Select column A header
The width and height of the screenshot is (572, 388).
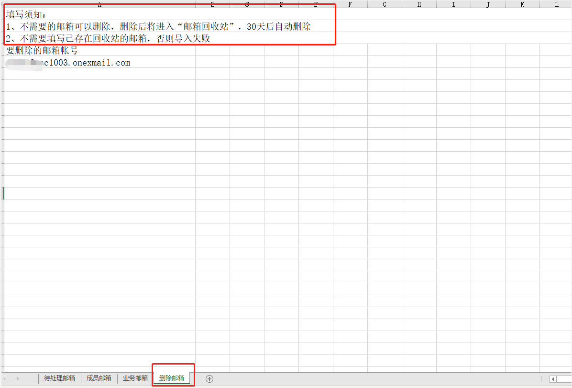(x=99, y=4)
